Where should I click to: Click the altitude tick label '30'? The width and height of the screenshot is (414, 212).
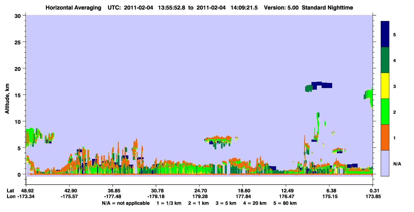click(x=18, y=16)
